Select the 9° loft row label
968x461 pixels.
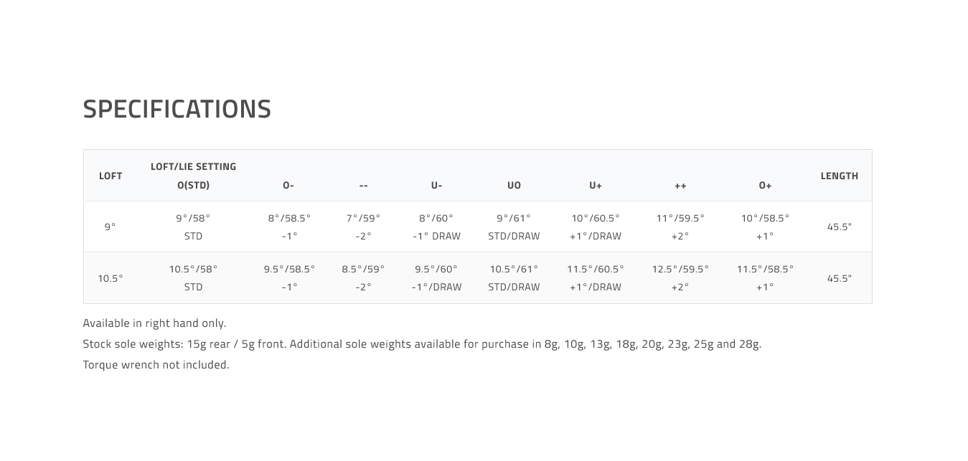pos(110,227)
